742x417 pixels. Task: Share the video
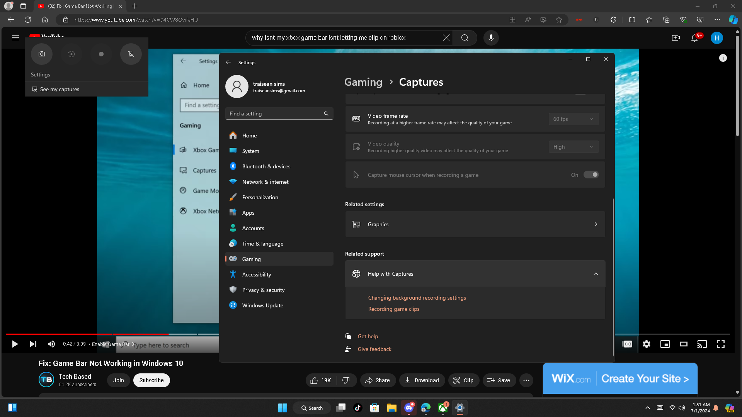click(x=378, y=380)
